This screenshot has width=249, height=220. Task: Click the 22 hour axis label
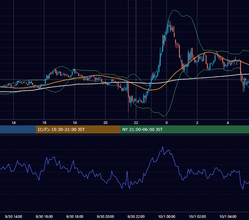136,123
